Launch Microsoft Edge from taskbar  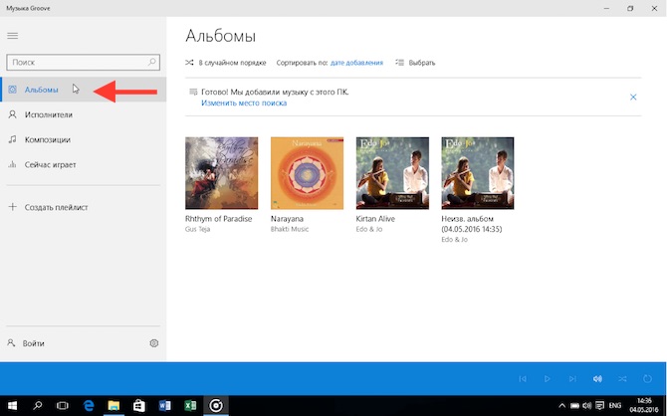coord(89,406)
